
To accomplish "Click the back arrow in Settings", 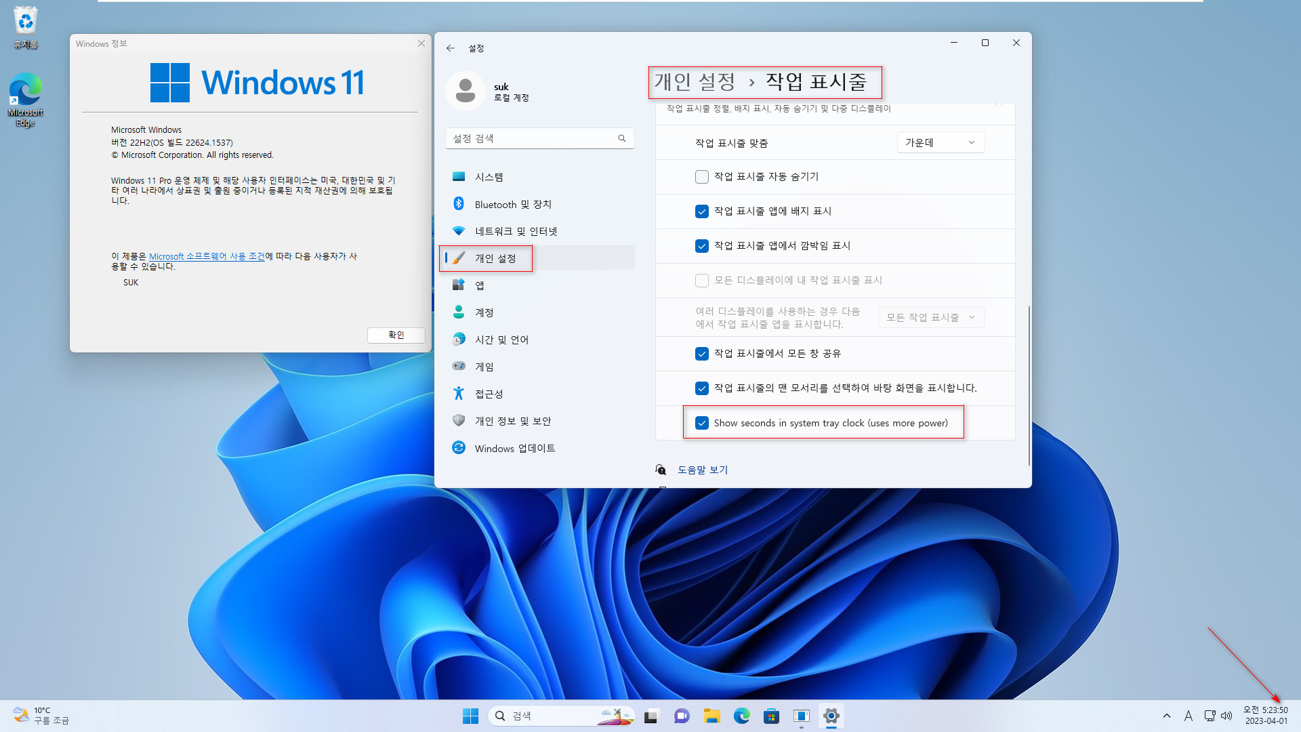I will pos(451,48).
